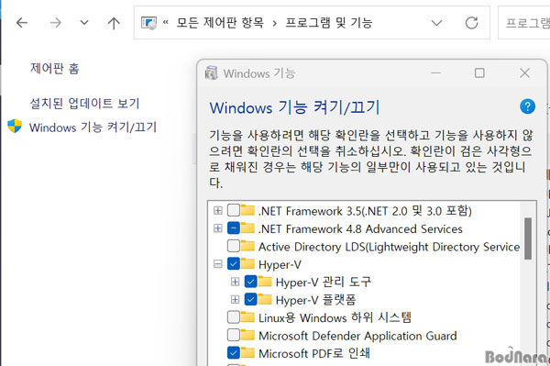
Task: Expand Hyper-V 관리 도구 node
Action: pyautogui.click(x=235, y=282)
